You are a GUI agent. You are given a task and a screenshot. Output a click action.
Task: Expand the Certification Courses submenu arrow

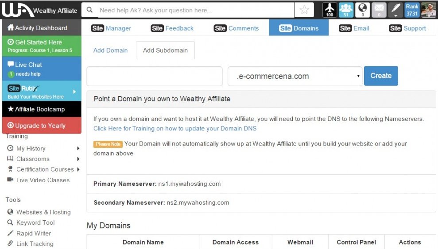pos(78,169)
